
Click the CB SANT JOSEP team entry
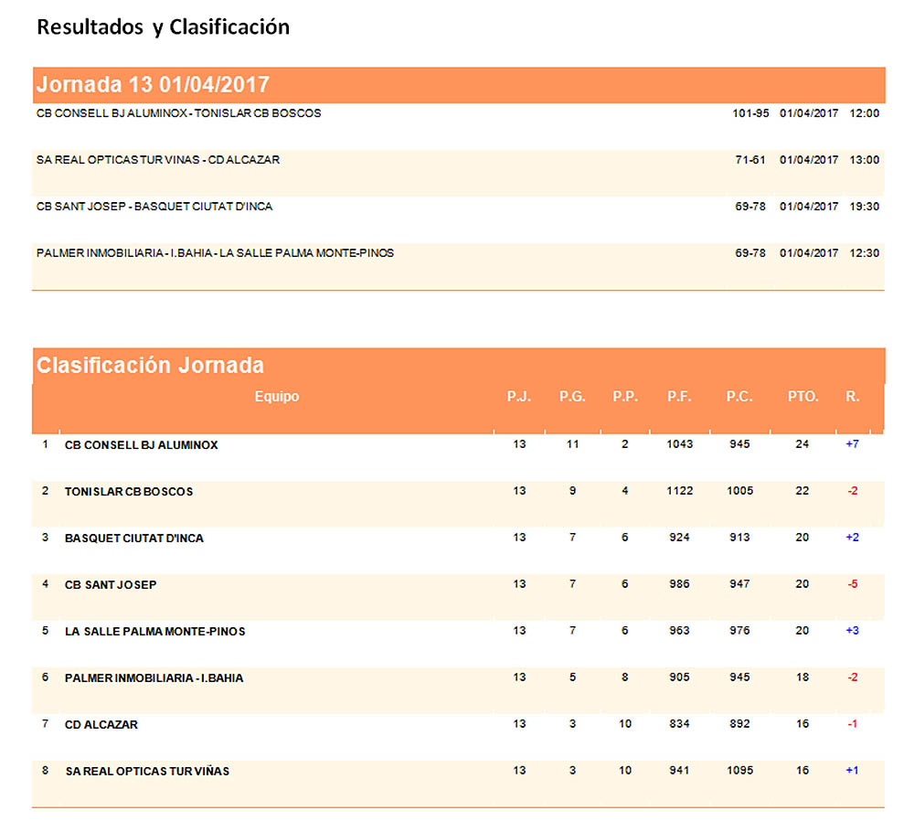click(109, 584)
